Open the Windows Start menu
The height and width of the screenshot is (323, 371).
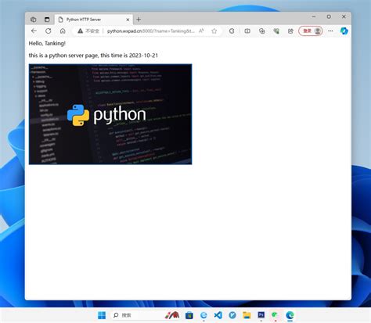point(102,315)
